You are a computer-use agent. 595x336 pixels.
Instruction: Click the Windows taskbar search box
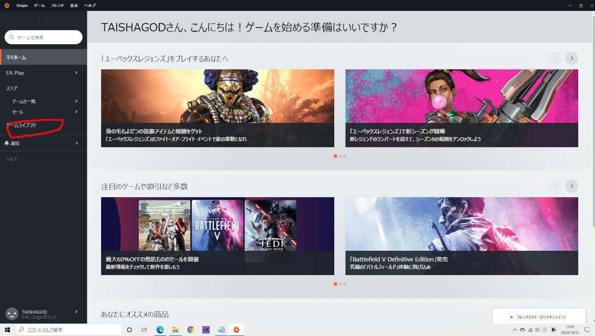point(68,330)
